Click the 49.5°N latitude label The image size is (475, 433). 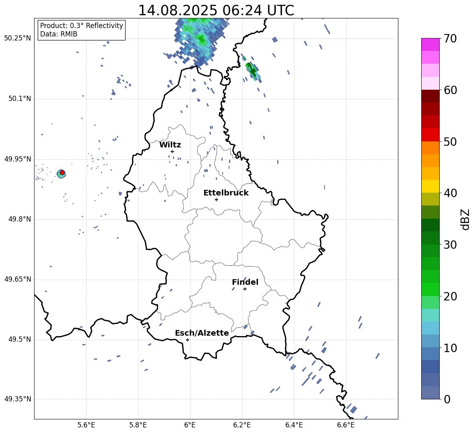pyautogui.click(x=19, y=339)
